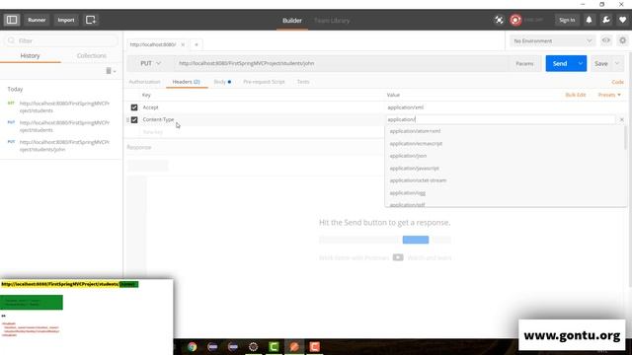Select application/ogg suggestion
Viewport: 632px width, 355px height.
(506, 193)
